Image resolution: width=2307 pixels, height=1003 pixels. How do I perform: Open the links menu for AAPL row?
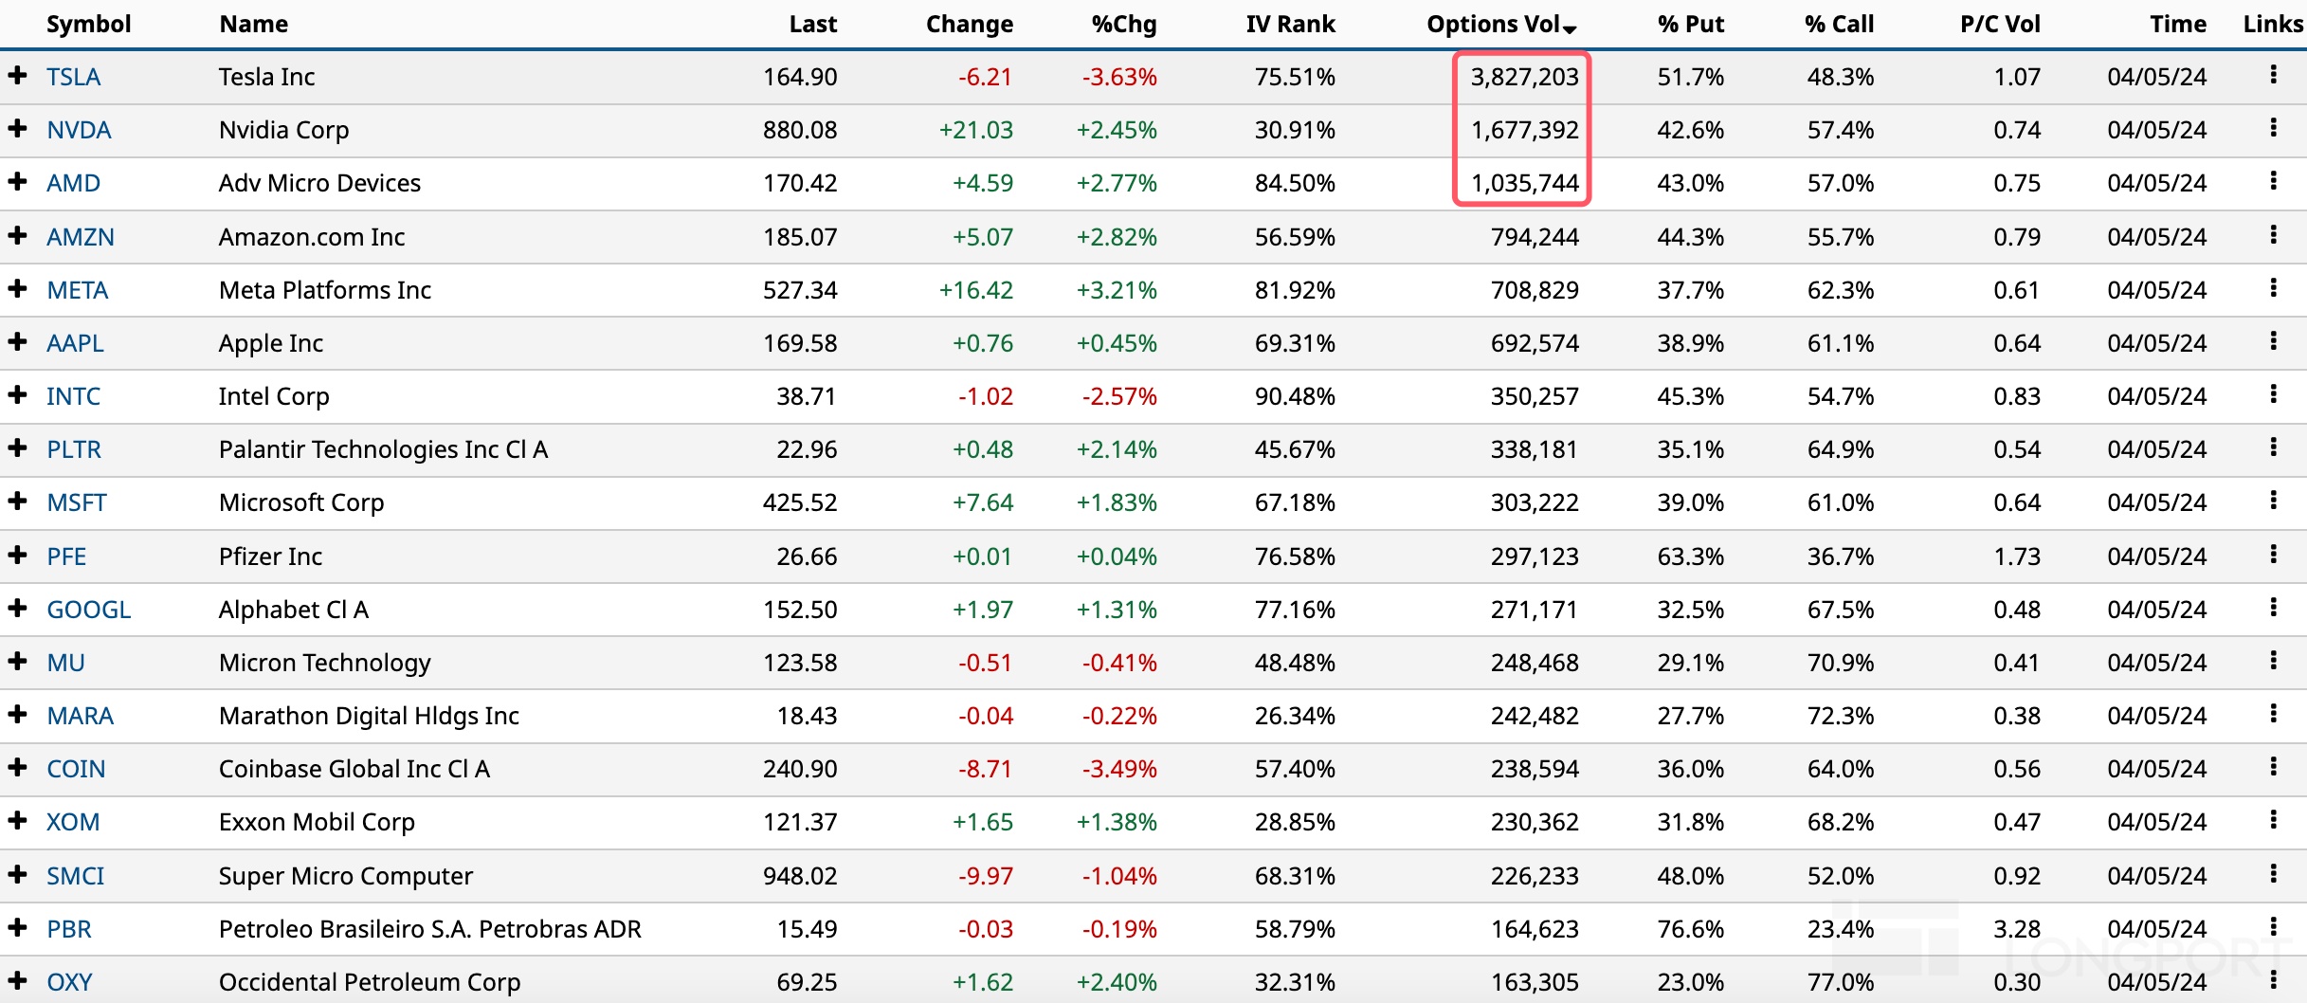click(2273, 341)
